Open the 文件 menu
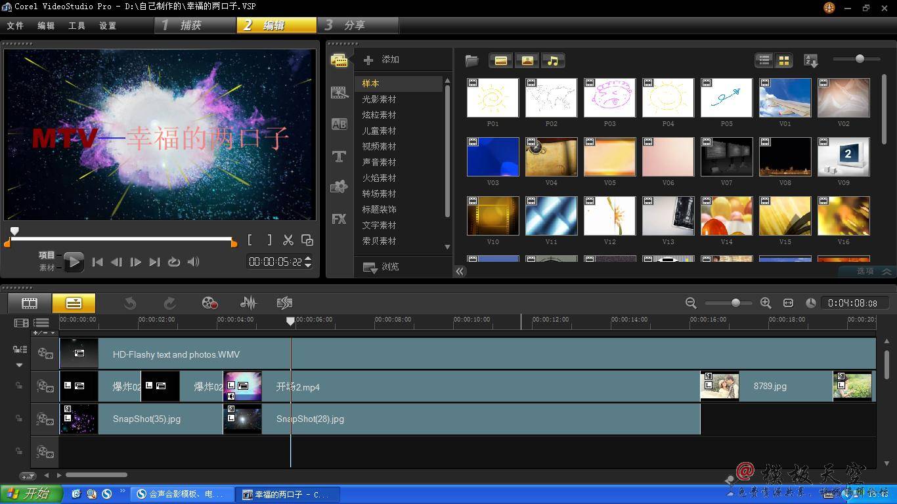The height and width of the screenshot is (504, 897). (15, 26)
